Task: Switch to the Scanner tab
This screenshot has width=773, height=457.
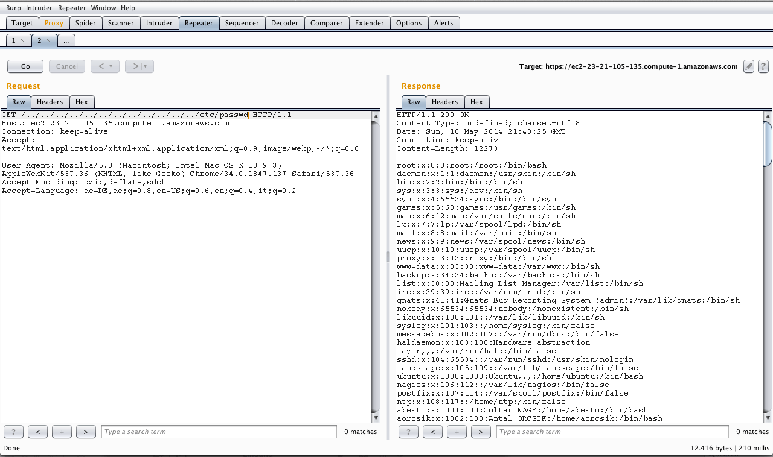Action: [121, 23]
